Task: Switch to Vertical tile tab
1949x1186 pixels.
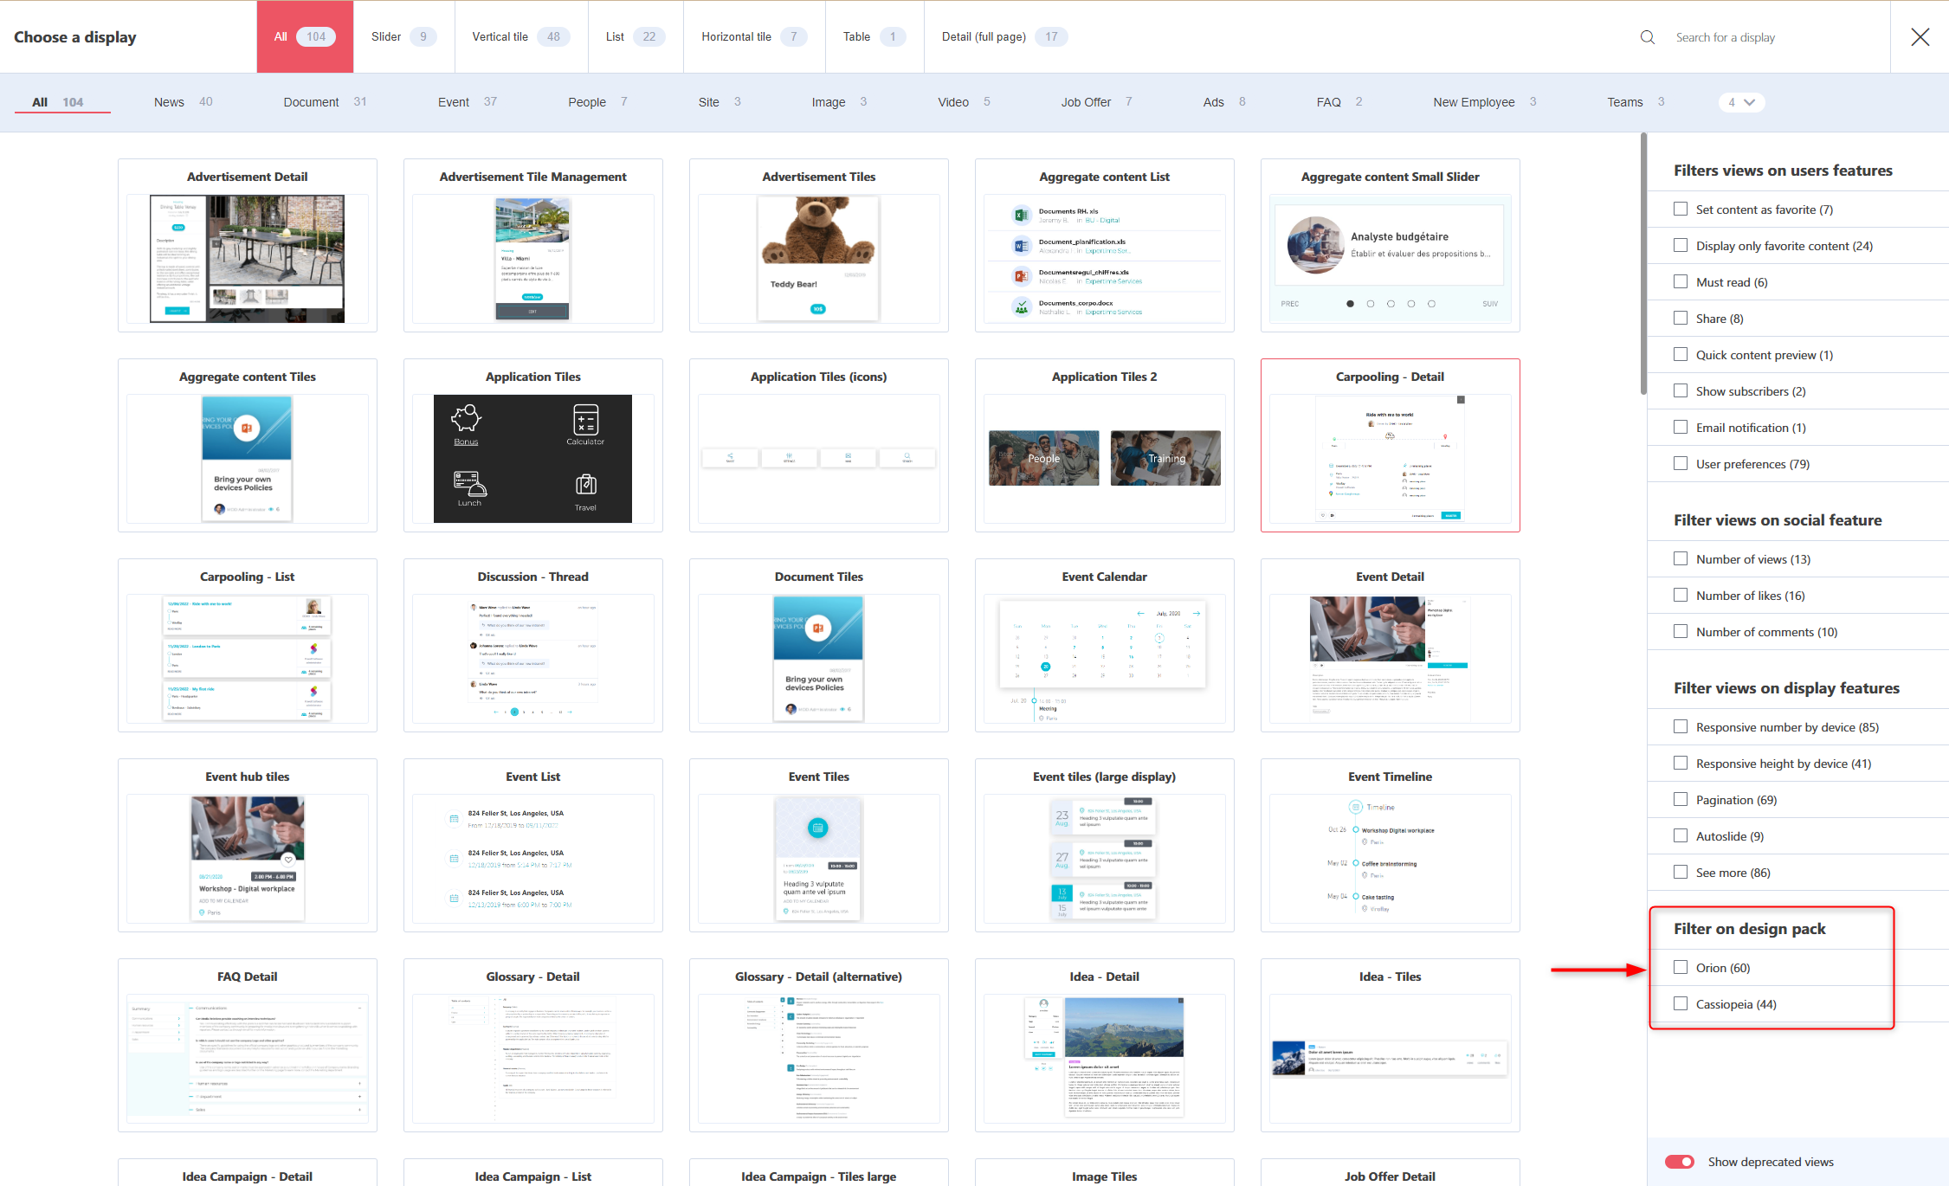Action: coord(521,36)
